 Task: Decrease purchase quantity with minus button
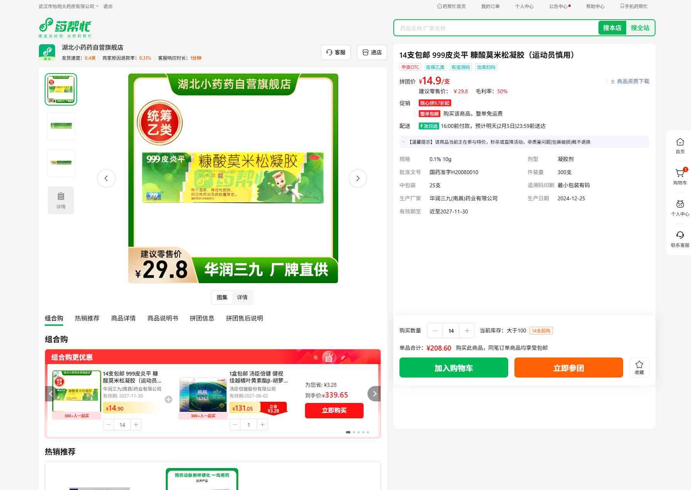click(435, 331)
